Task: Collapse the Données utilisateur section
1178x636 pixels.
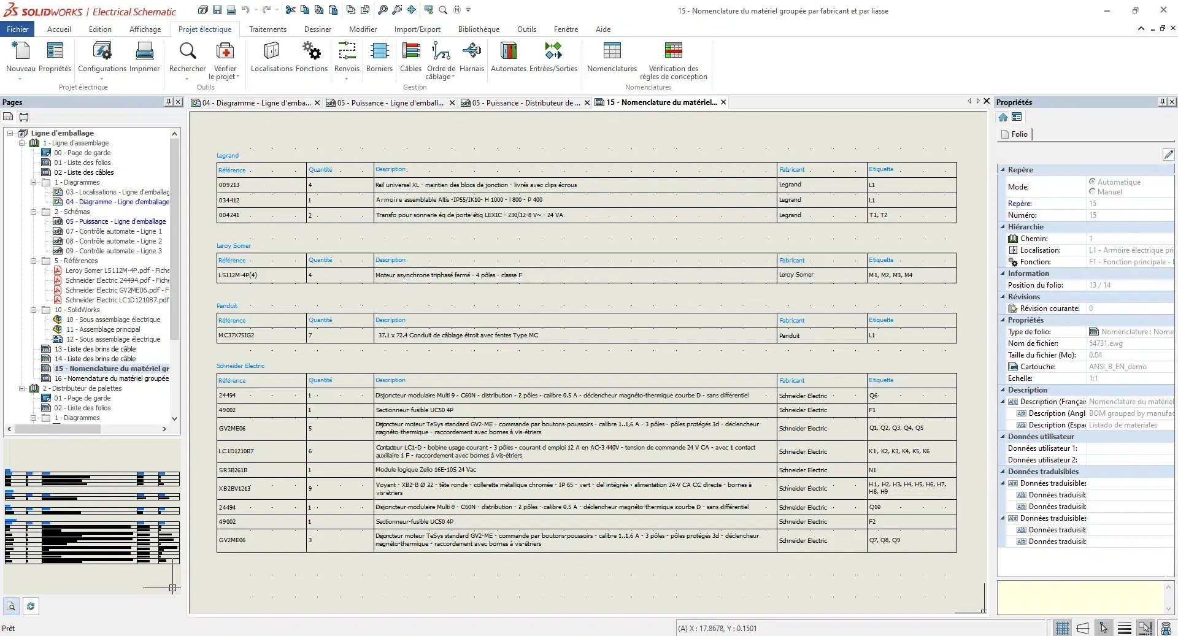Action: (1003, 437)
